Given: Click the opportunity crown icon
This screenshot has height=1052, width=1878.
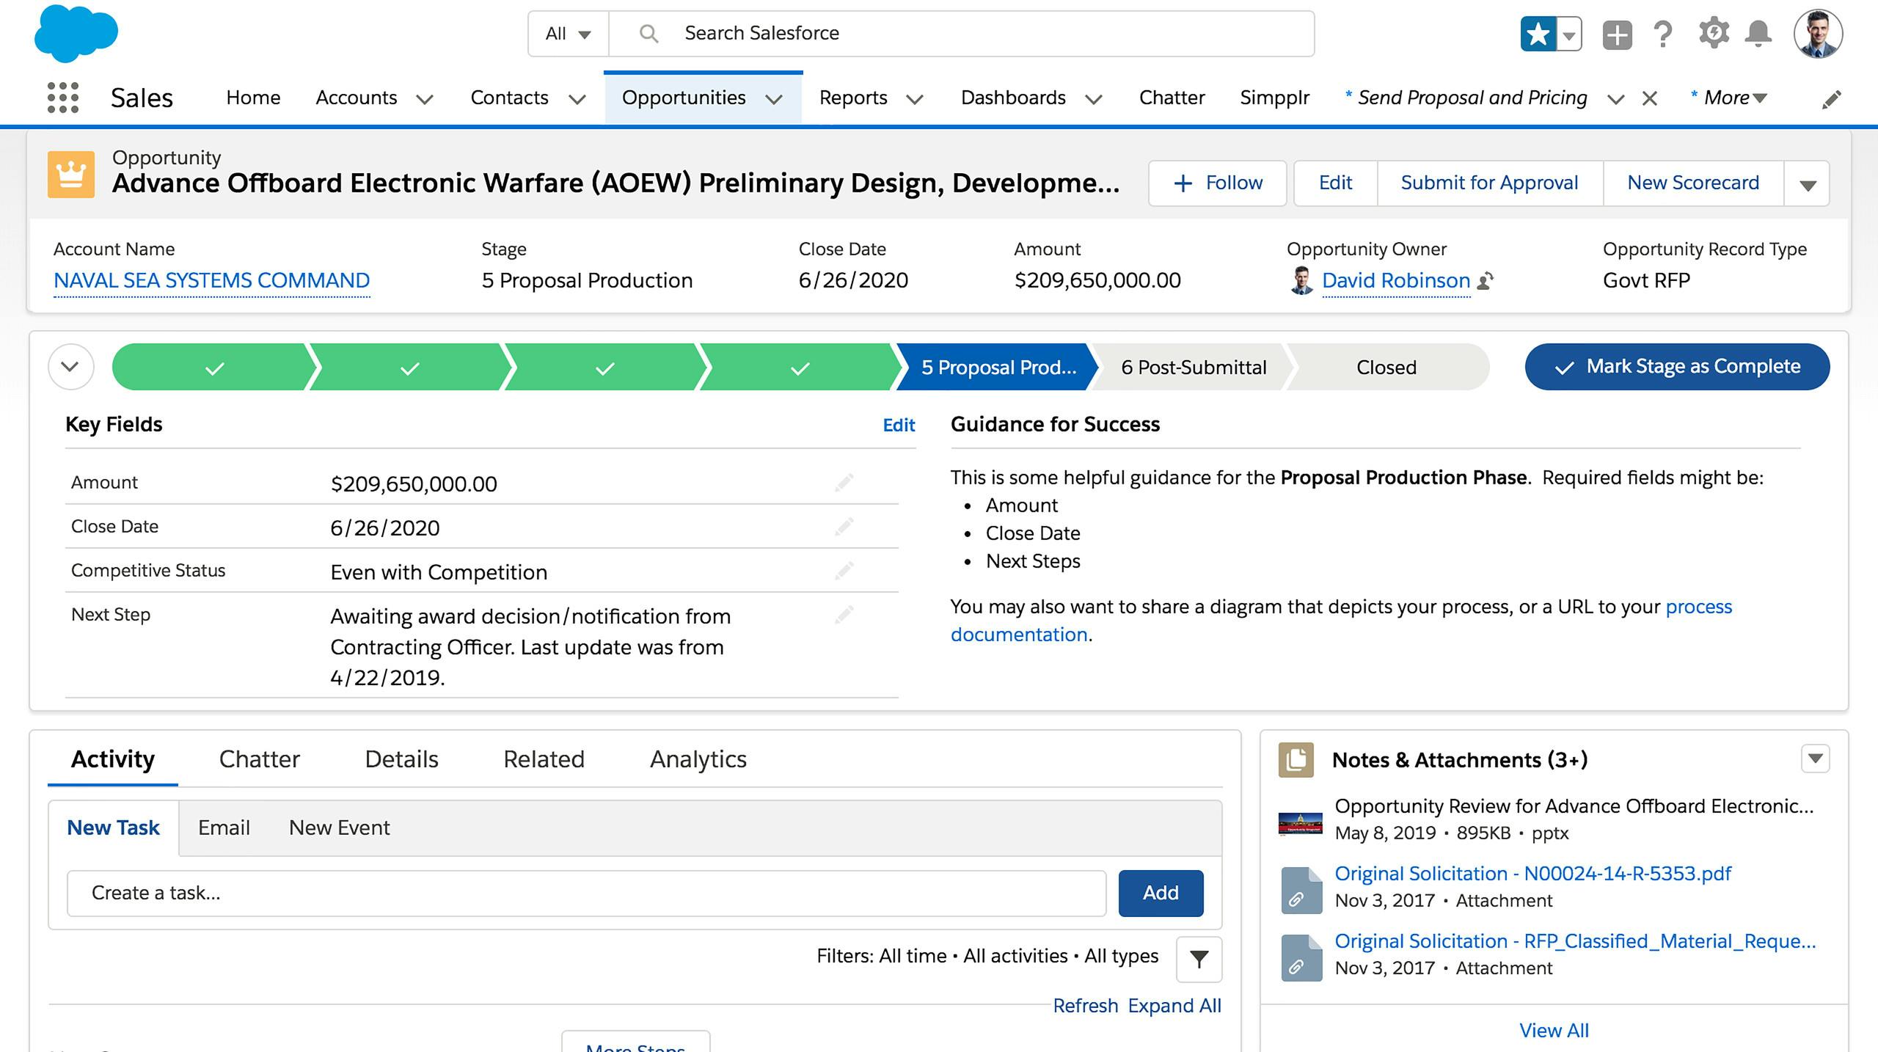Looking at the screenshot, I should (x=71, y=175).
